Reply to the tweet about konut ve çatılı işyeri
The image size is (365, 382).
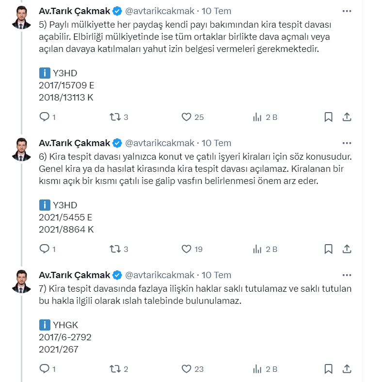(45, 249)
